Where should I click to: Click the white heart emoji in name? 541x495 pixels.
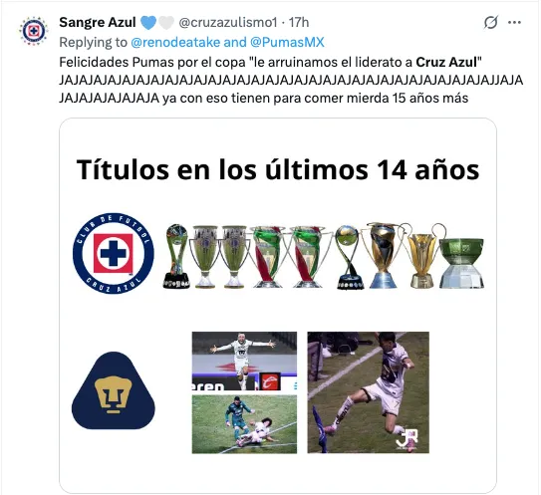click(166, 23)
